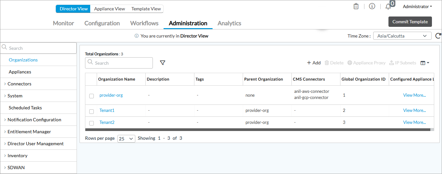The width and height of the screenshot is (442, 174).
Task: Switch to the Workflows tab
Action: [144, 23]
